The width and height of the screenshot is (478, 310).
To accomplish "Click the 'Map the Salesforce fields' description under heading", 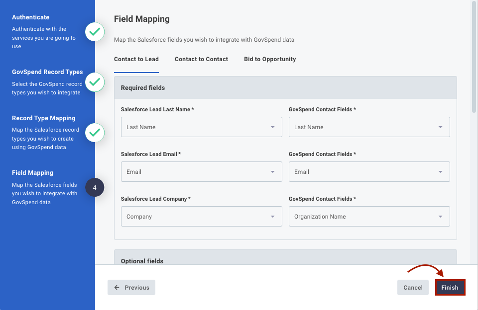I will [x=204, y=40].
